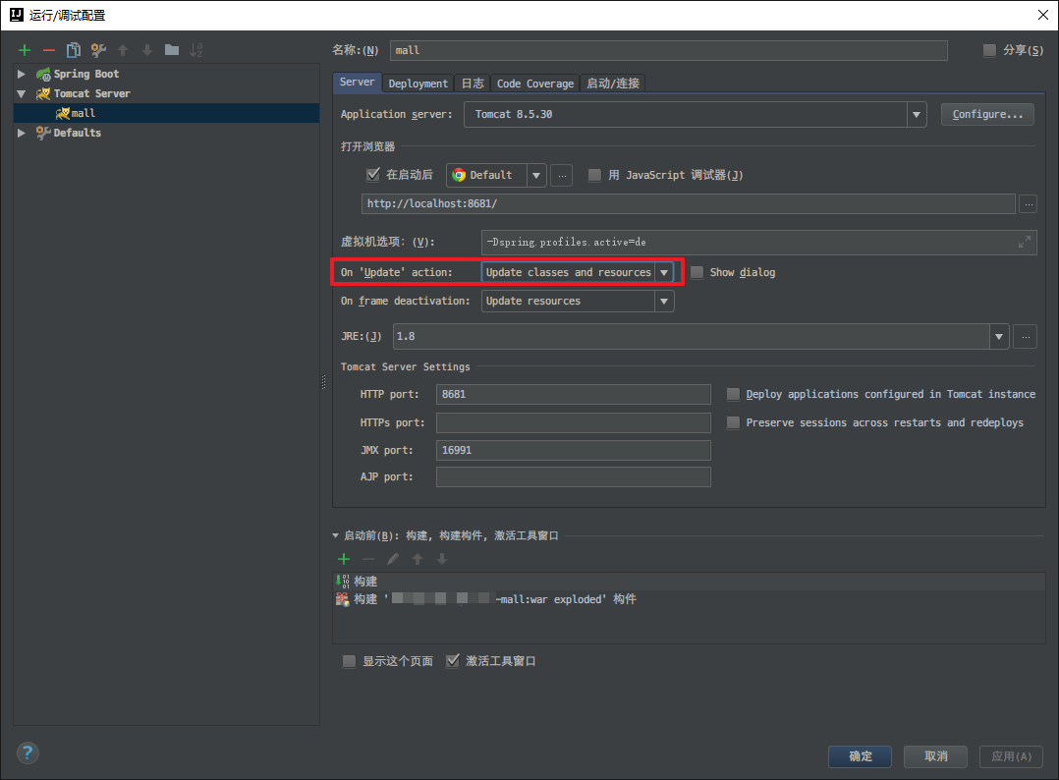Add a new run configuration with the plus icon
1059x780 pixels.
tap(25, 50)
